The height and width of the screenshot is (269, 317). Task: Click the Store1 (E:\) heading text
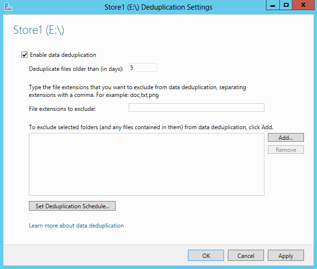(39, 30)
